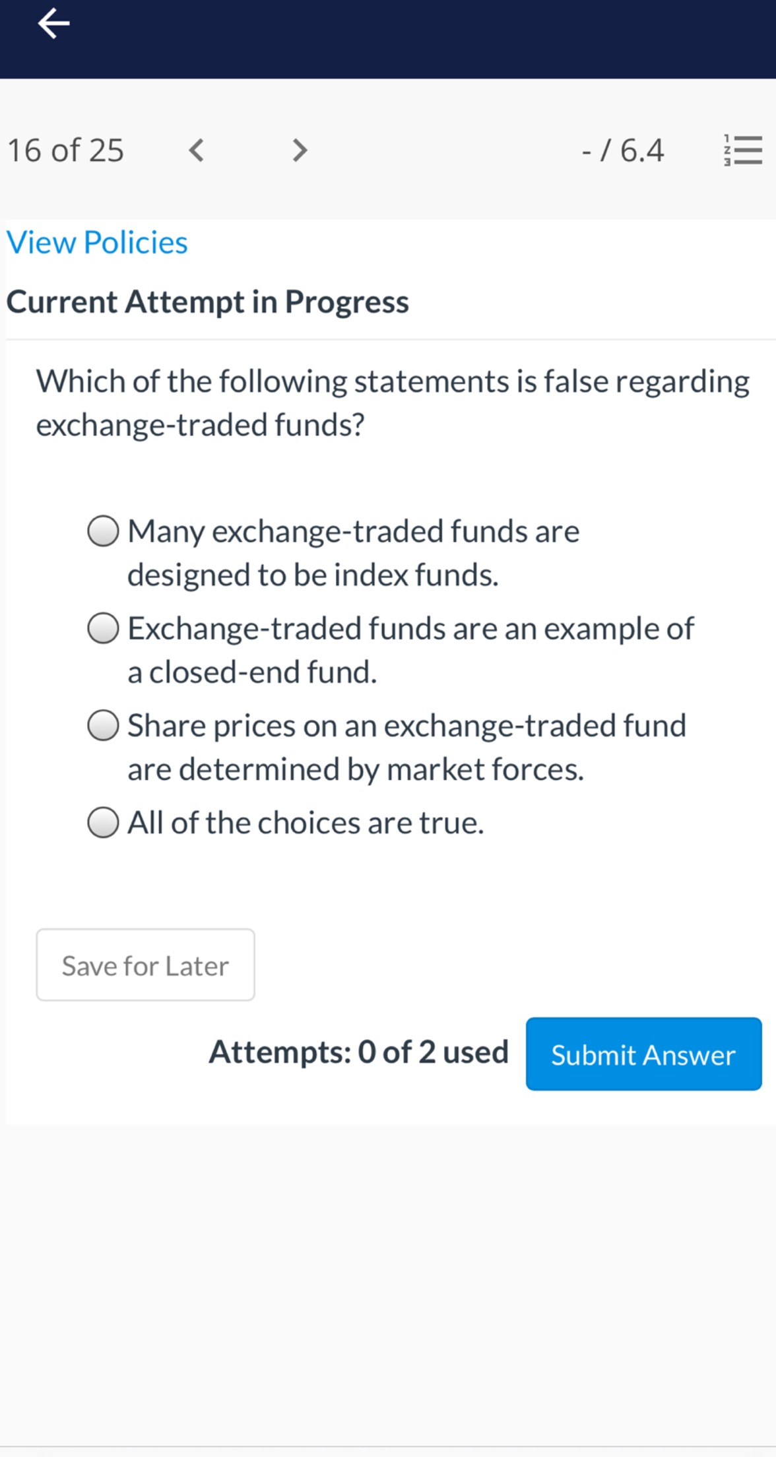Click the '- / 6.4' score display
The width and height of the screenshot is (776, 1457).
[624, 150]
